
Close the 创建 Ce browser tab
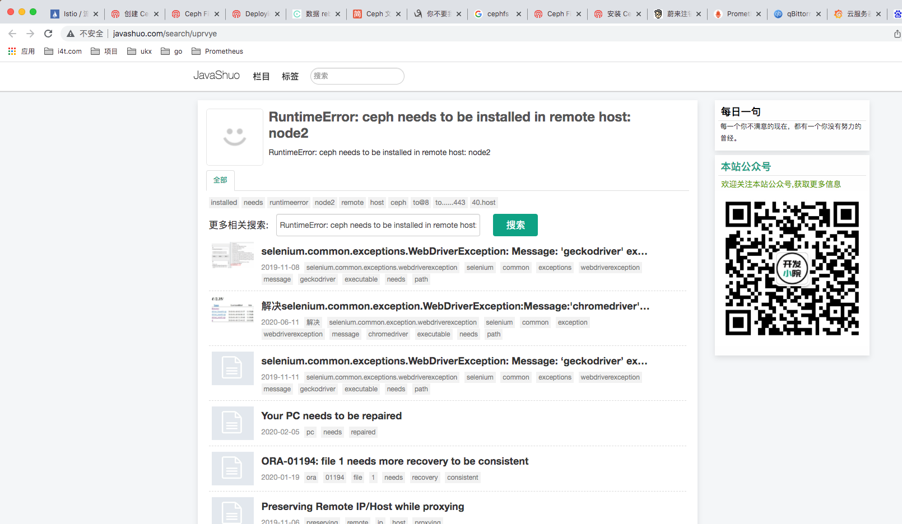(156, 14)
